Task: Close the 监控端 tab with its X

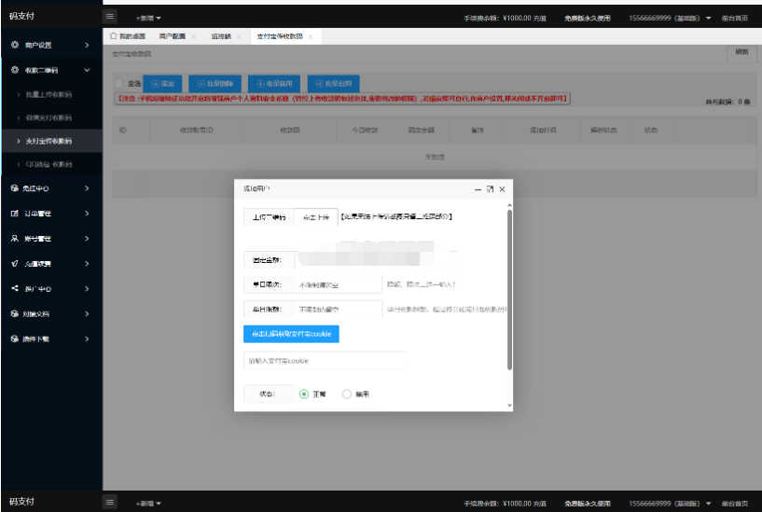Action: point(241,36)
